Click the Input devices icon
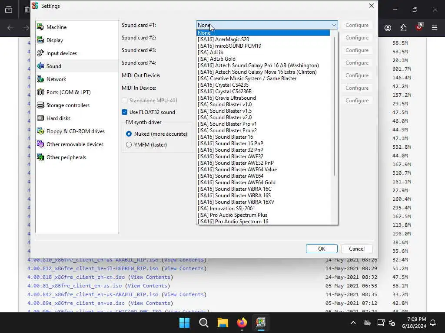Screen dimensions: 445x333 40,53
